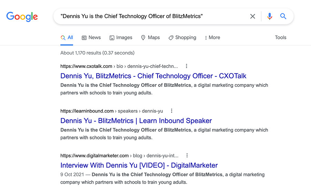311x193 pixels.
Task: Click the 'About 1,170 results' text
Action: coord(97,53)
